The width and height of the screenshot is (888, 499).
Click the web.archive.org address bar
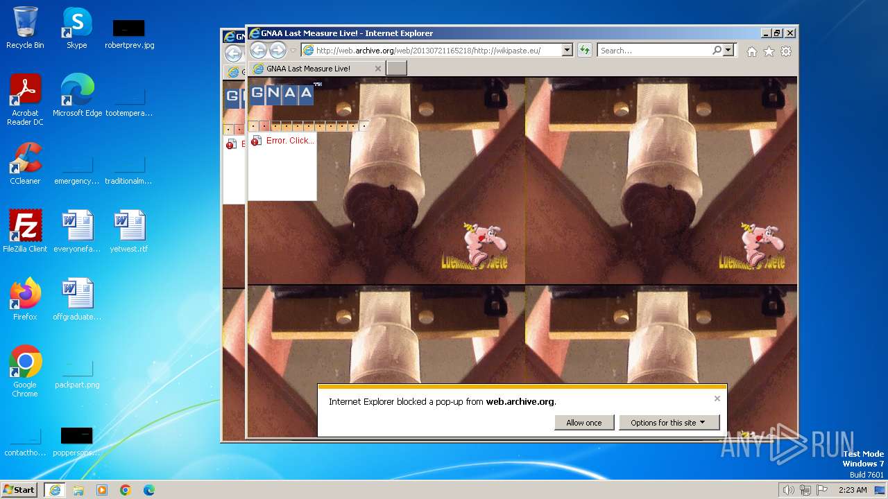click(x=431, y=51)
